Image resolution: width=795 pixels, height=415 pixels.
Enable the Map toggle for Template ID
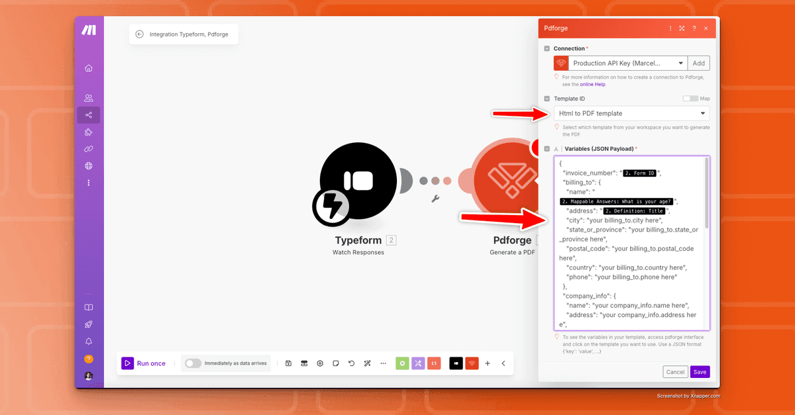[690, 99]
